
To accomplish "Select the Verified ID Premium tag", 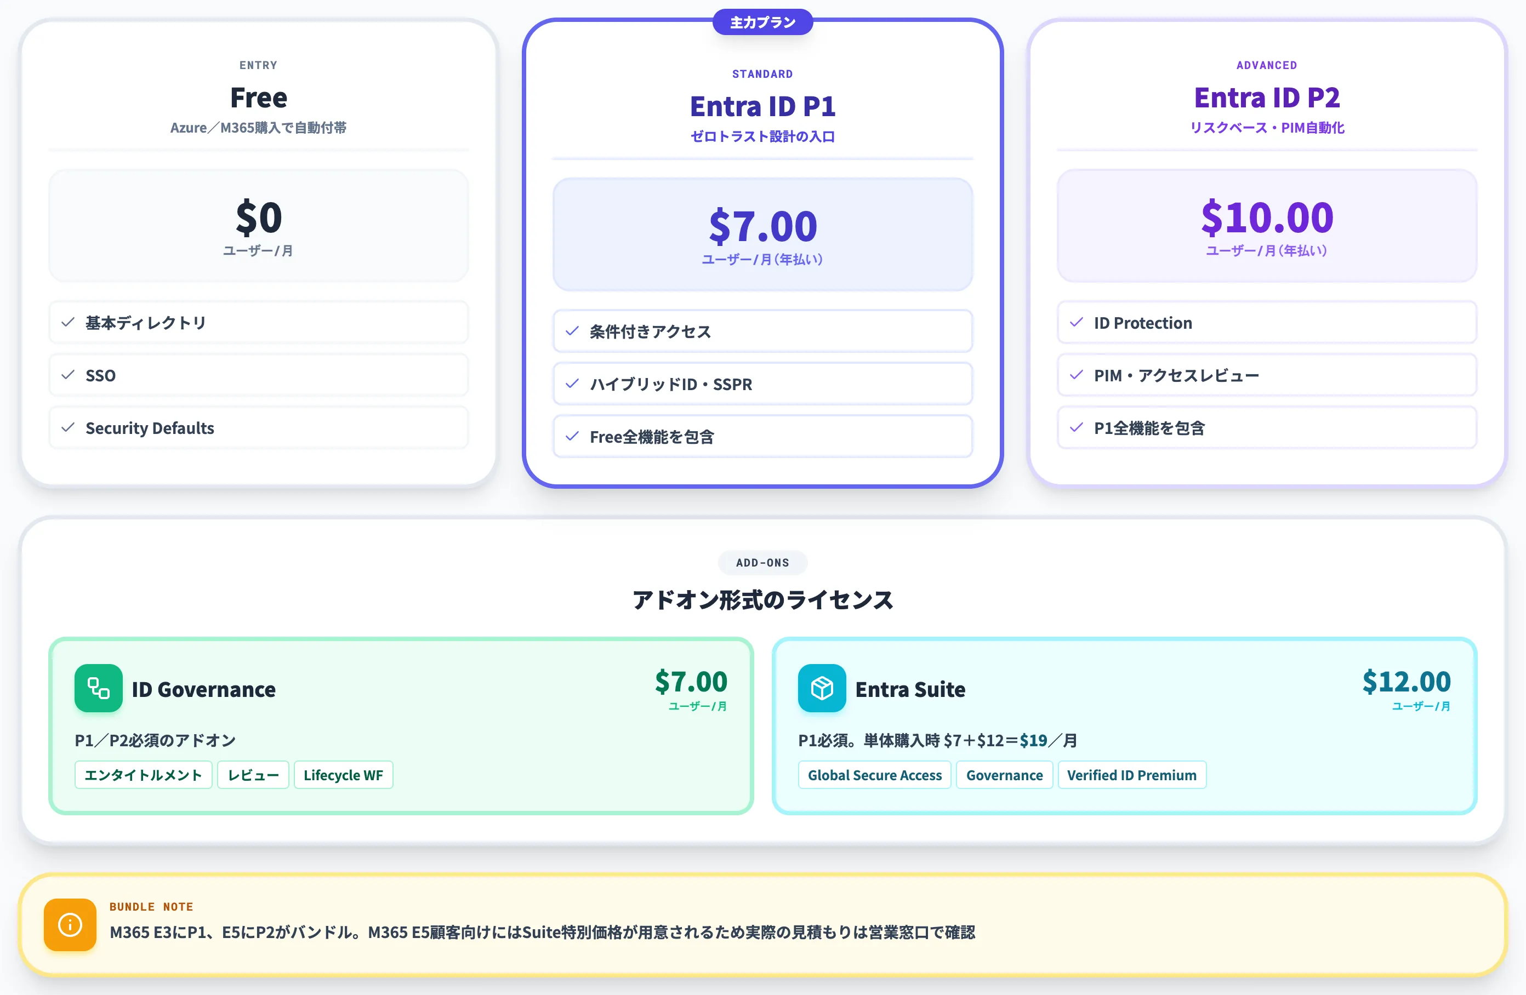I will [x=1132, y=775].
